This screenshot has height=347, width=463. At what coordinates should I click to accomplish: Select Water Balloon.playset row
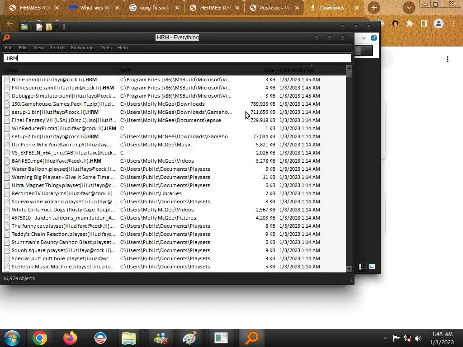(174, 169)
